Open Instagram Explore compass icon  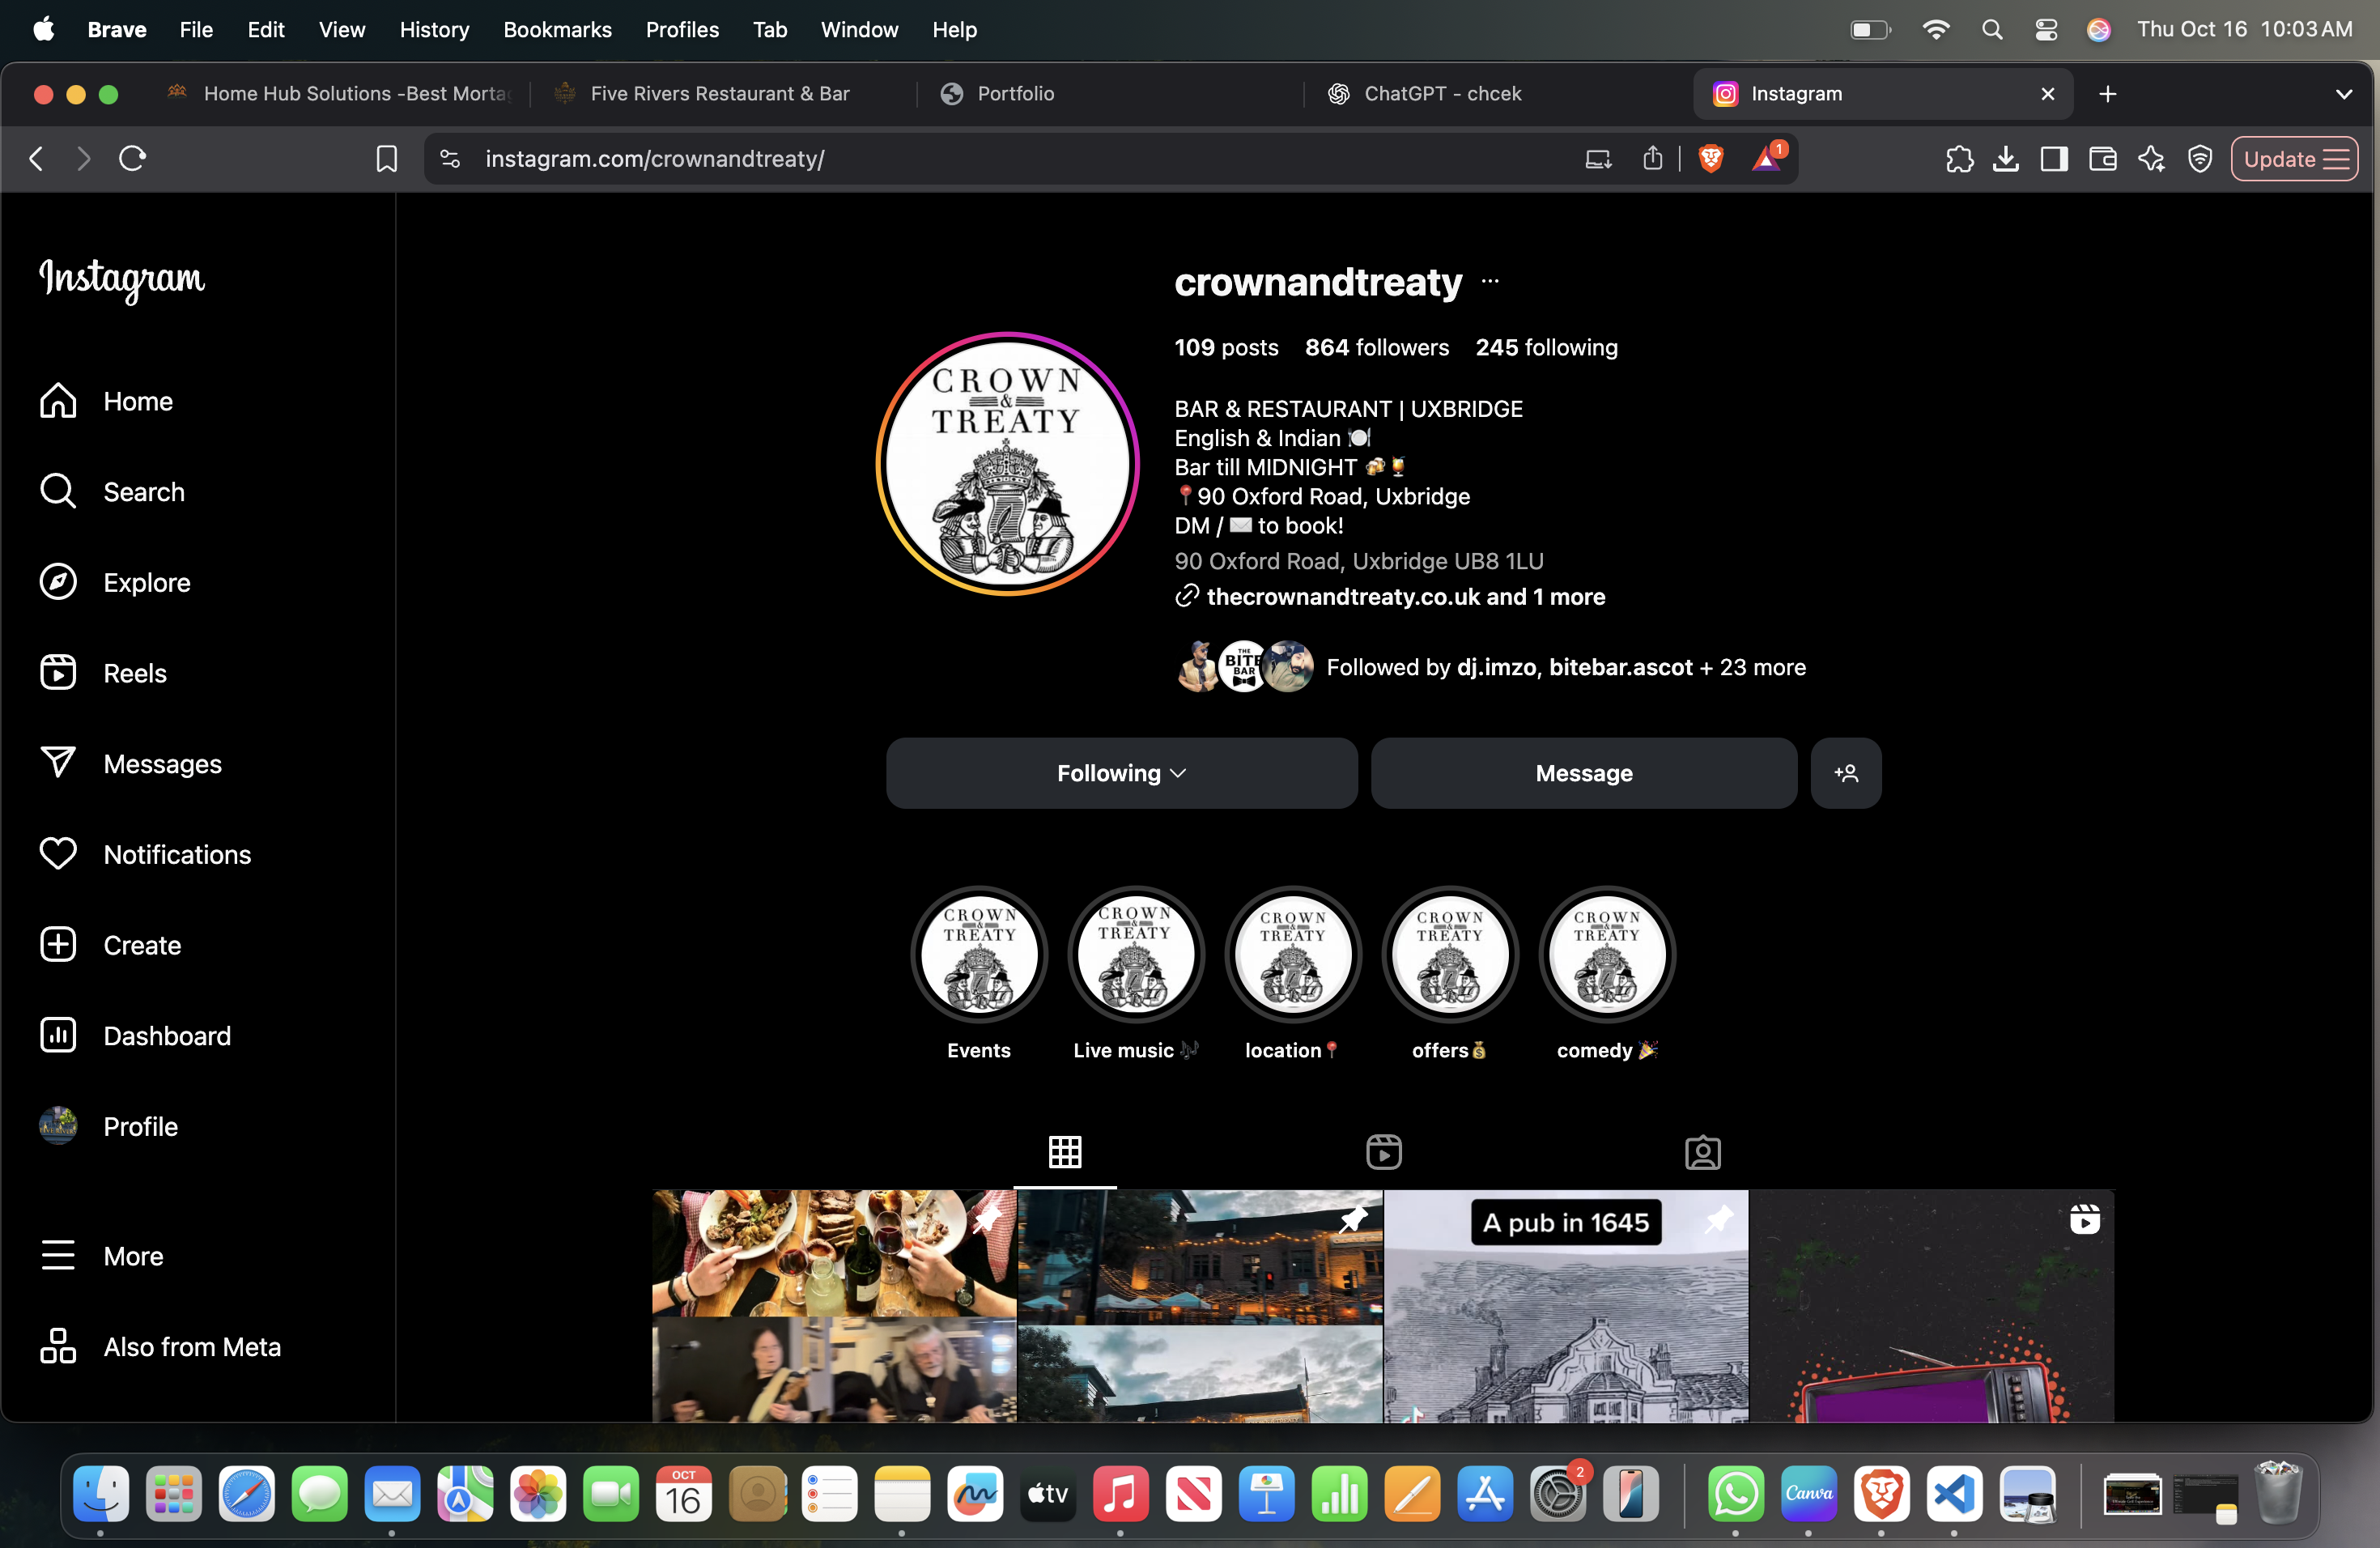58,582
